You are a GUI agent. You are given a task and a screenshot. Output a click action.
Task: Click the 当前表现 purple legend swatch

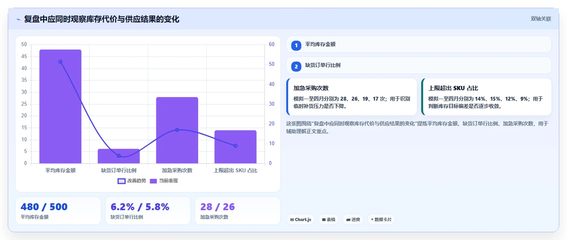[153, 181]
